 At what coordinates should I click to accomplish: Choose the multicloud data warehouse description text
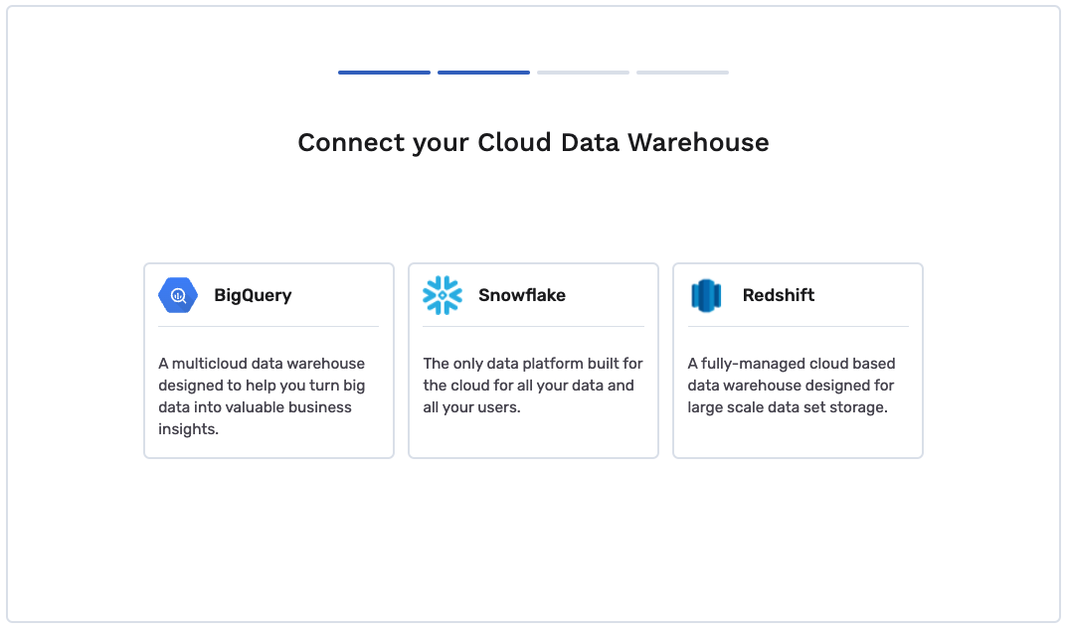point(263,396)
